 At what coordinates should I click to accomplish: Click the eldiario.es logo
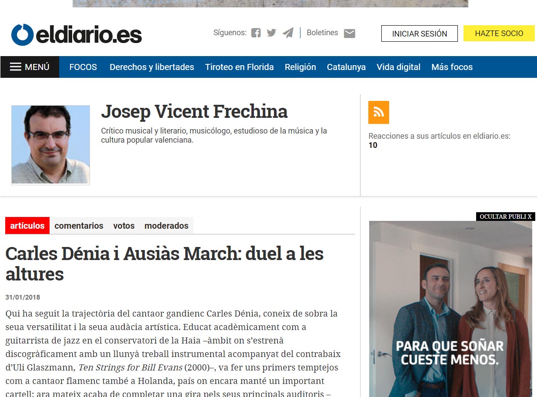click(77, 35)
